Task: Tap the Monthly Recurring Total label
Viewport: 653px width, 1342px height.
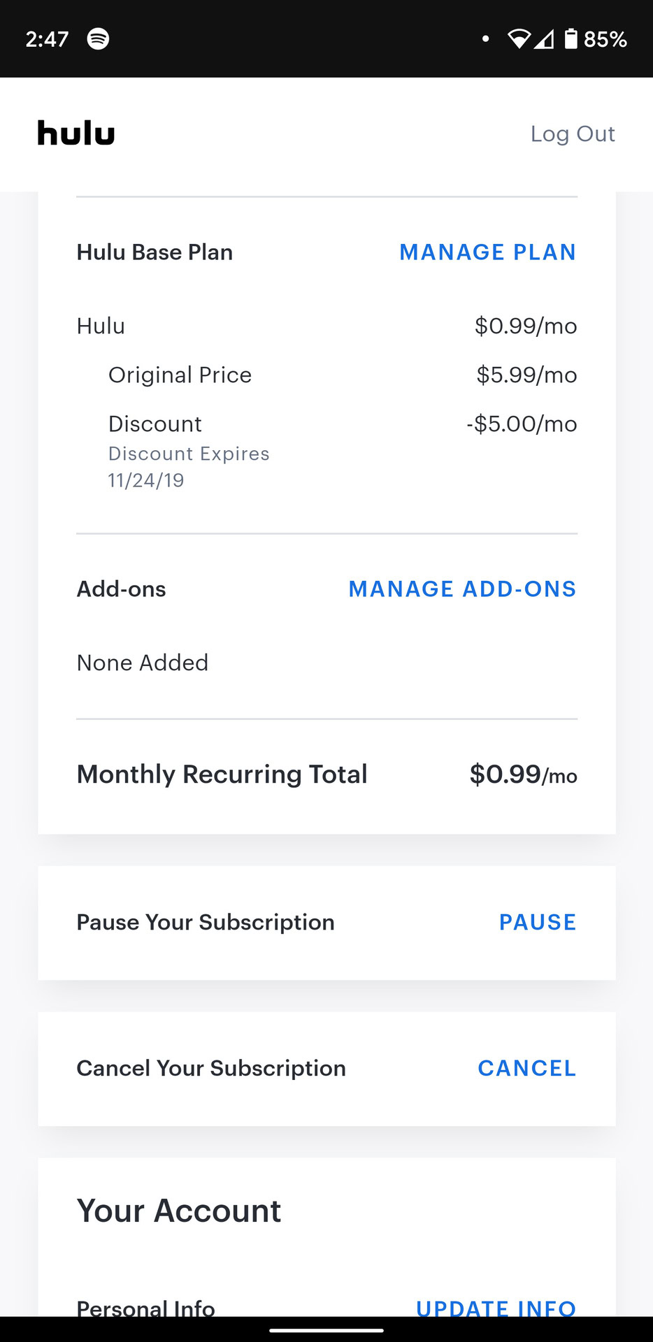Action: [222, 774]
